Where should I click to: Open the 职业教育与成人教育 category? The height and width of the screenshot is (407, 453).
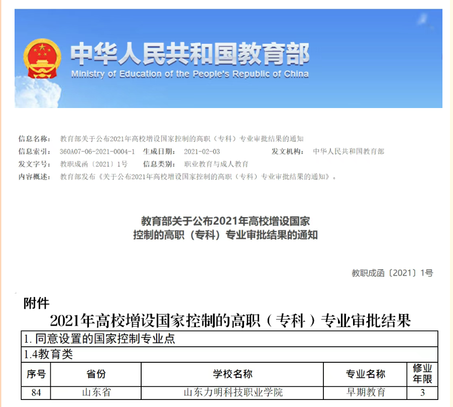(216, 164)
